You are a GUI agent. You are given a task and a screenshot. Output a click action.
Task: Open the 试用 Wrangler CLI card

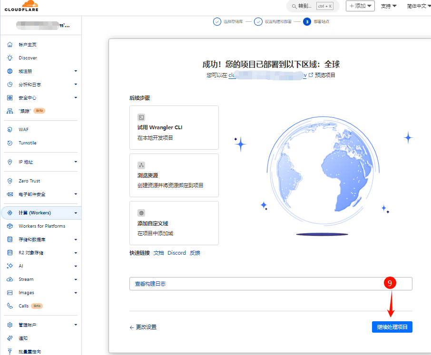pos(174,127)
